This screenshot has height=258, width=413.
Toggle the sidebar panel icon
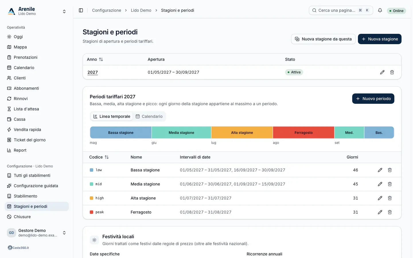click(x=81, y=10)
